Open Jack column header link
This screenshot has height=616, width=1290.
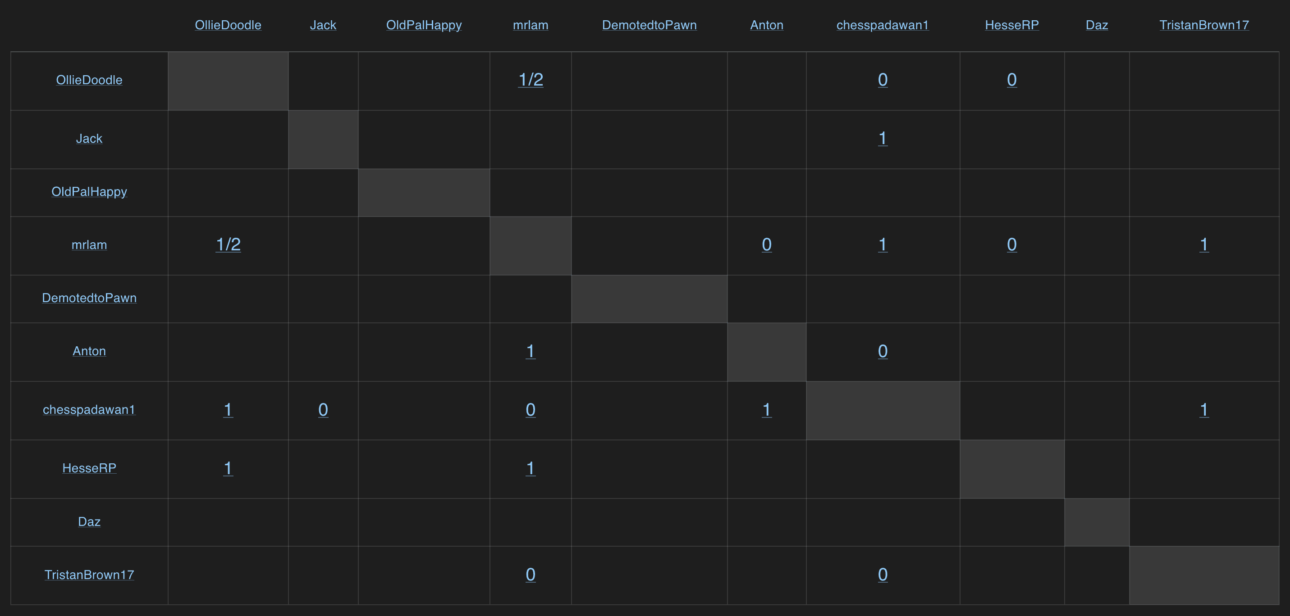pos(323,25)
